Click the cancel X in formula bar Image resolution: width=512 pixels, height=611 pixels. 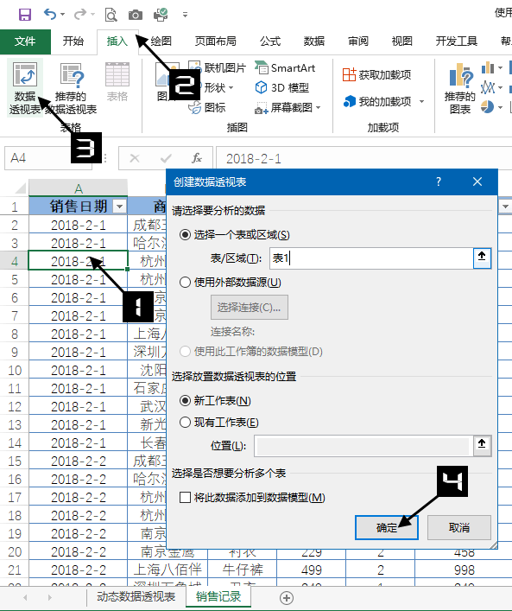pyautogui.click(x=135, y=158)
